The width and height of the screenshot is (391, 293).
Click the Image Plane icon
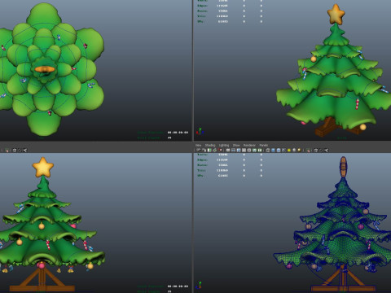[x=215, y=150]
